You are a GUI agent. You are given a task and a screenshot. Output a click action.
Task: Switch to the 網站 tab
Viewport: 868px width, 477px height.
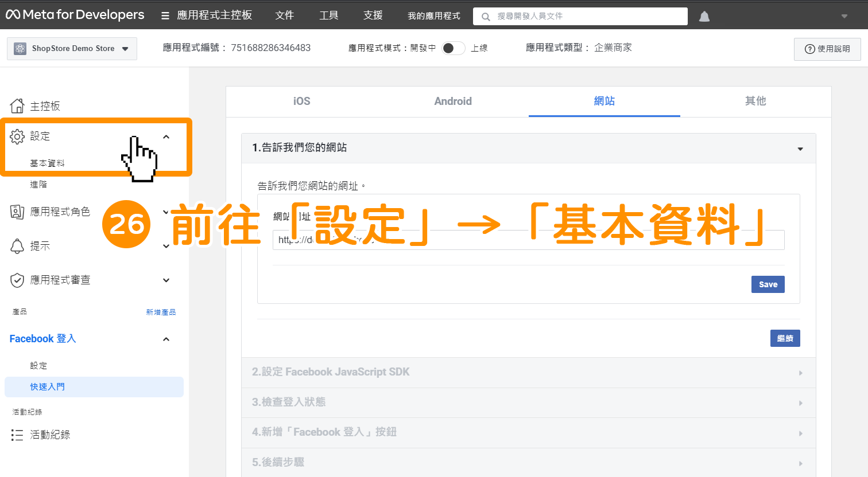604,101
